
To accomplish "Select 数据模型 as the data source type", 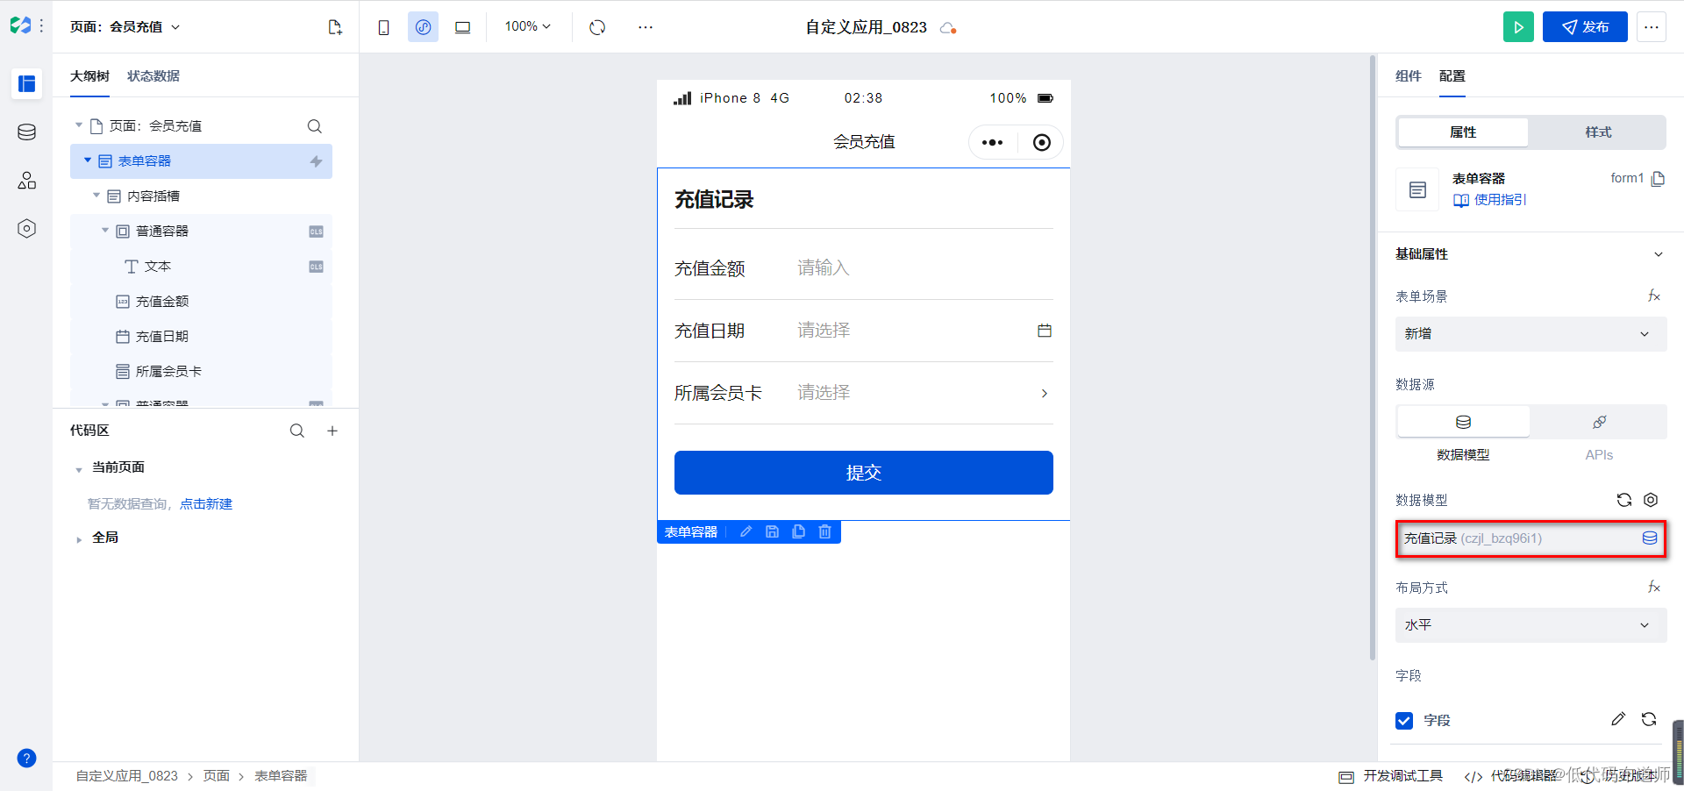I will click(x=1463, y=422).
